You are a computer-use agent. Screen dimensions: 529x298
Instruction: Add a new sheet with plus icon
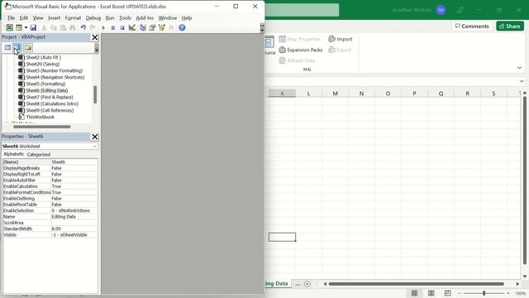tap(307, 284)
